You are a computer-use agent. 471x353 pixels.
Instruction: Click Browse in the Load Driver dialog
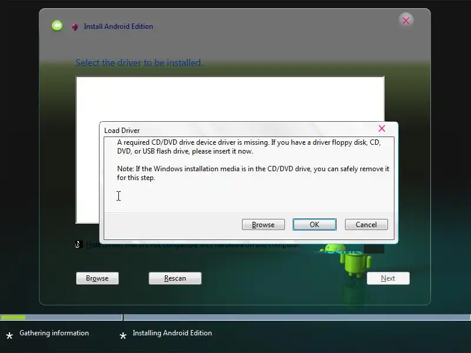263,225
